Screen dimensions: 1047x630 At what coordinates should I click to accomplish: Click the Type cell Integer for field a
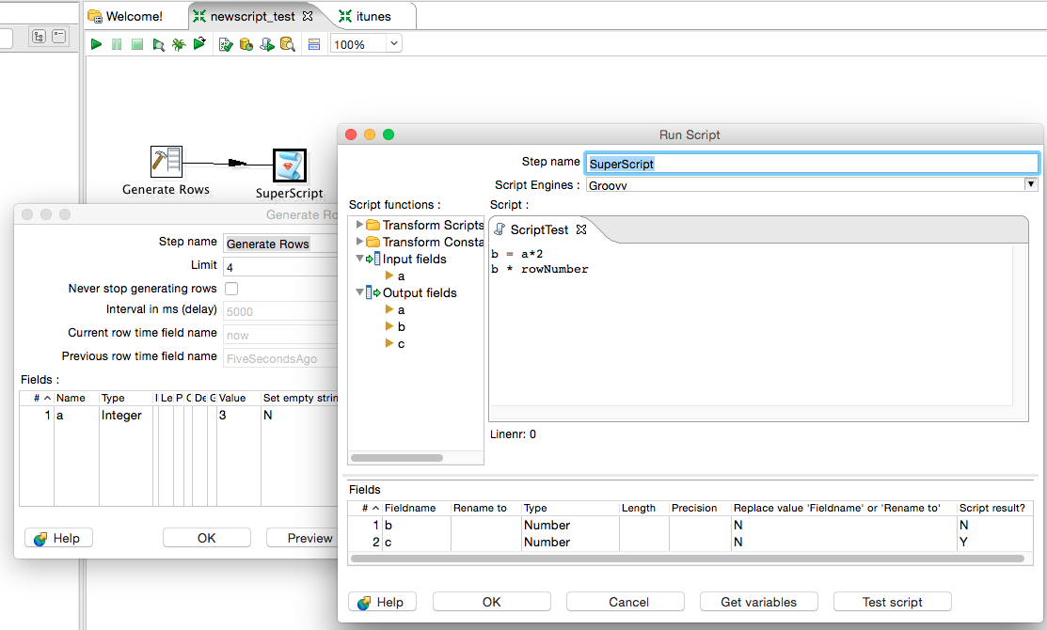[x=125, y=415]
